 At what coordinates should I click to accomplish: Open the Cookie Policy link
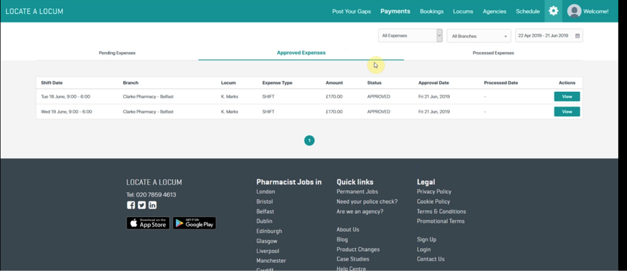[433, 202]
